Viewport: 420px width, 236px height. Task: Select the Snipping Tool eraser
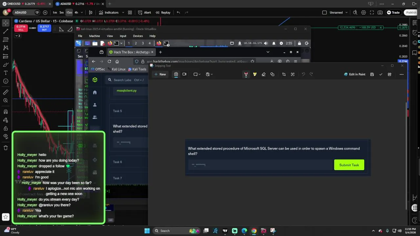[x=263, y=74]
